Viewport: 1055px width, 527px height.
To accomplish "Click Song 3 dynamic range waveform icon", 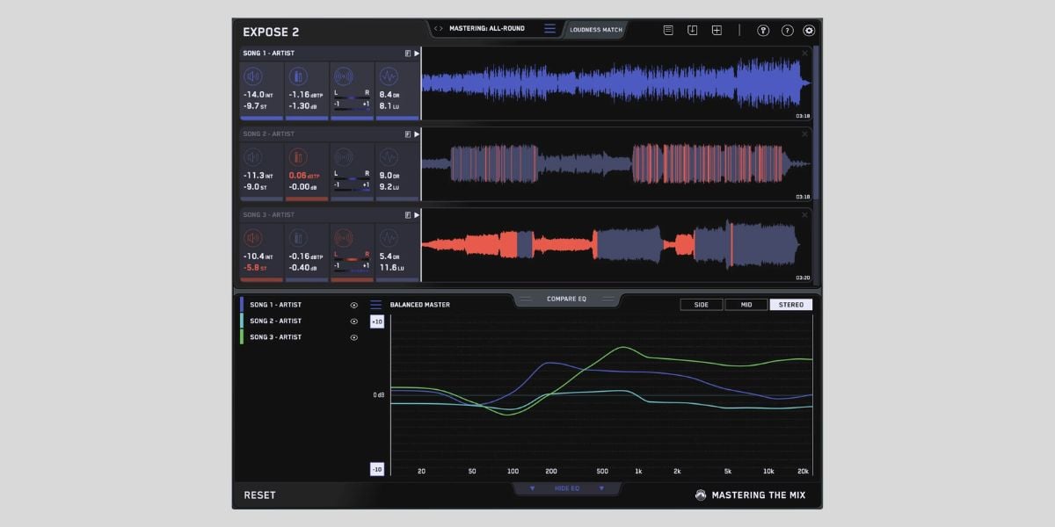I will click(x=388, y=238).
